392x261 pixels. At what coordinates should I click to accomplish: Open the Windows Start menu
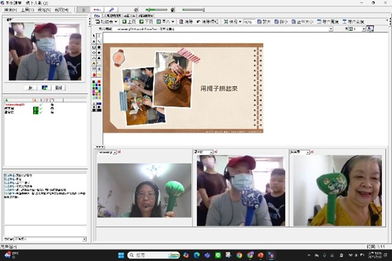(121, 255)
